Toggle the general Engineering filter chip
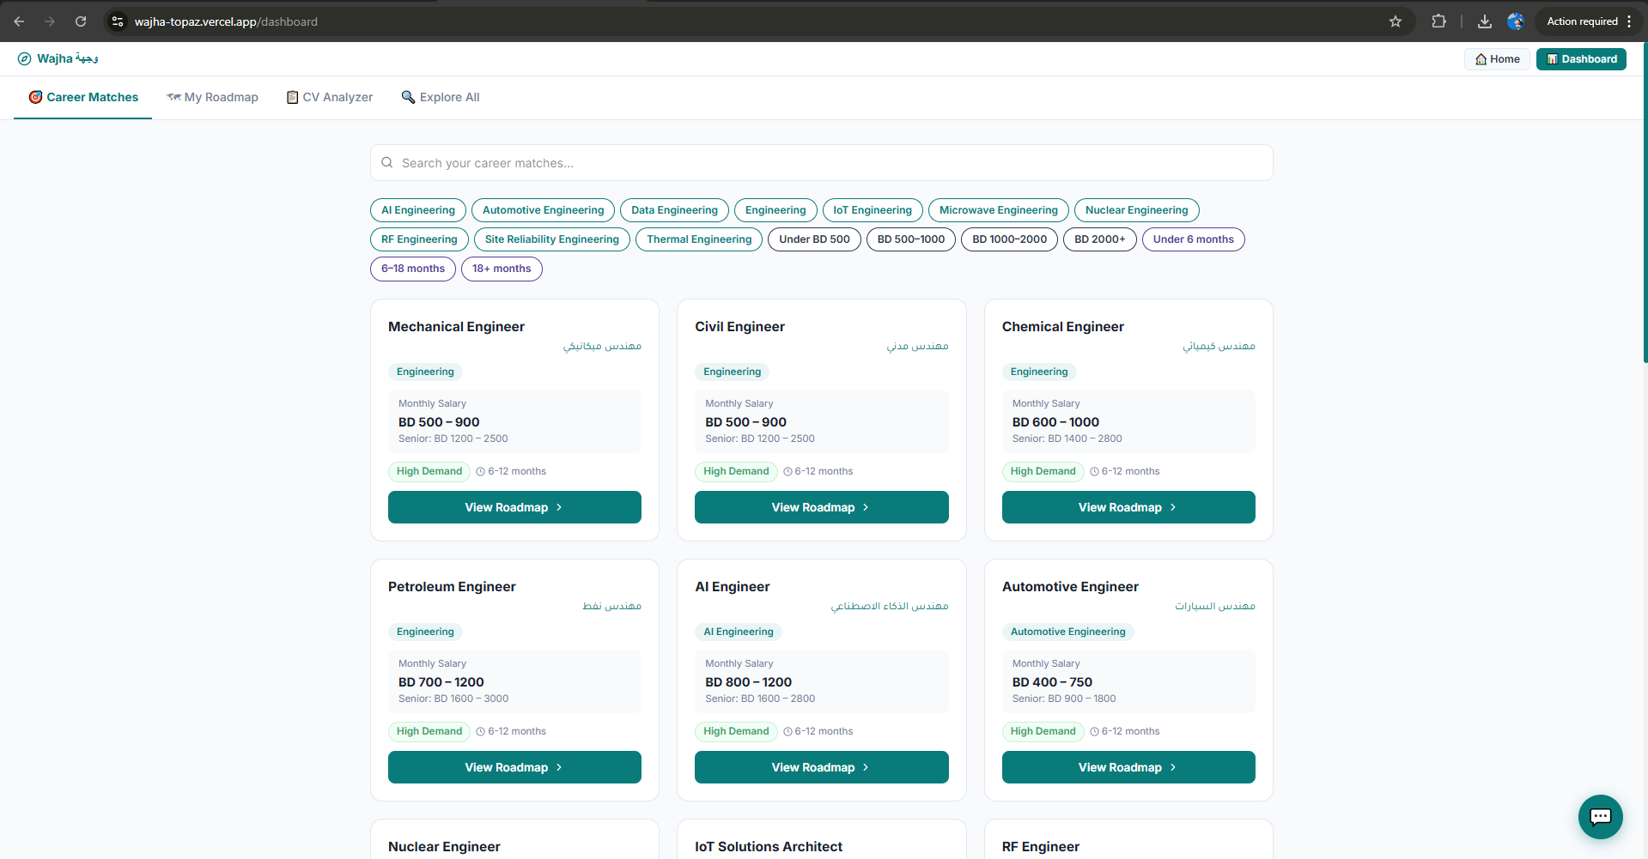This screenshot has width=1648, height=859. 775,210
